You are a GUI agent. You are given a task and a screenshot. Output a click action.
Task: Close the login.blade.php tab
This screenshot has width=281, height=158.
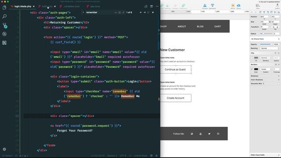click(x=34, y=6)
